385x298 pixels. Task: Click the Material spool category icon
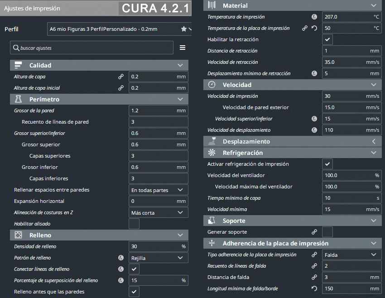click(212, 5)
